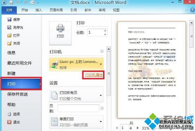Switch to the 开始 ribbon tab

pos(24,10)
